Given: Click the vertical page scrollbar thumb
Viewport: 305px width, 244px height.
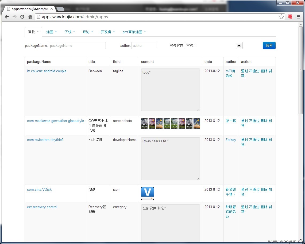Looking at the screenshot, I should click(x=300, y=70).
